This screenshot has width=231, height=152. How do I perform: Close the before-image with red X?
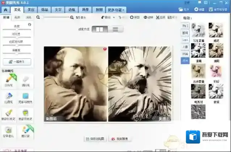[105, 49]
